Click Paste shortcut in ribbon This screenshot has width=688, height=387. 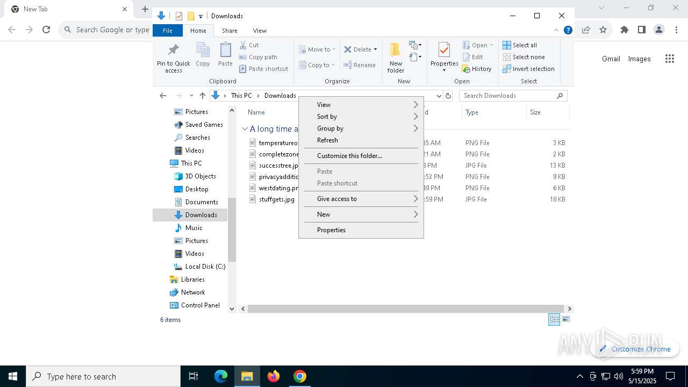click(x=263, y=69)
